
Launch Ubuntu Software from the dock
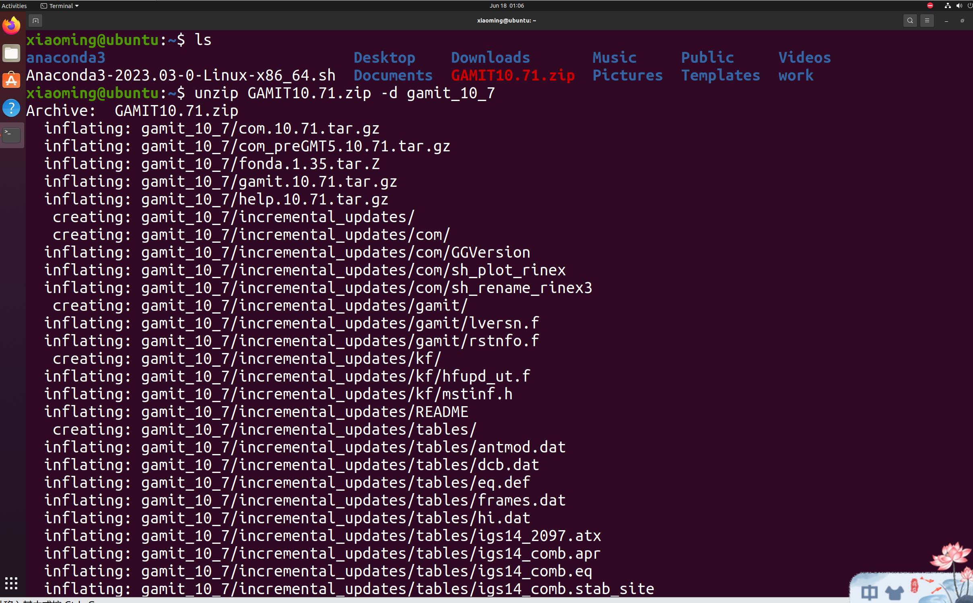pyautogui.click(x=11, y=81)
